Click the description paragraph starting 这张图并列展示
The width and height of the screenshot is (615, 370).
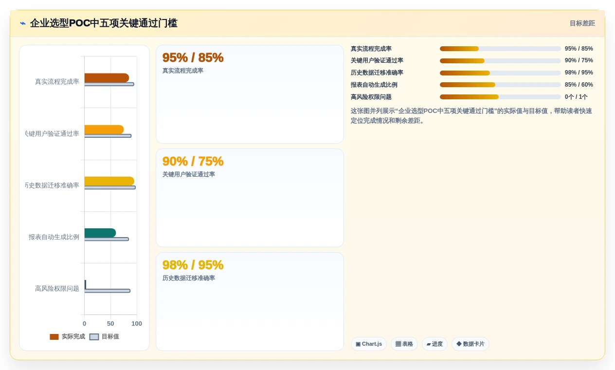[x=472, y=116]
